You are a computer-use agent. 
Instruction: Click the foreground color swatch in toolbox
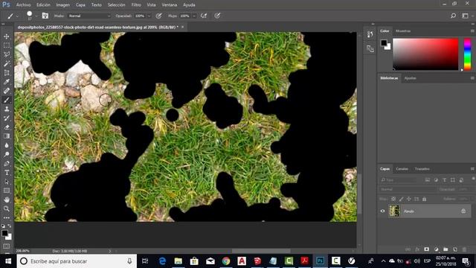click(4, 233)
